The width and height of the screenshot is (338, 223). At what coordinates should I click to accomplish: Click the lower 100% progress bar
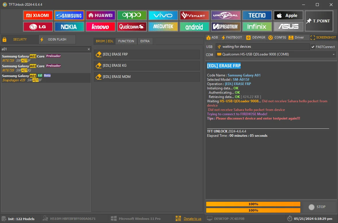(x=253, y=210)
